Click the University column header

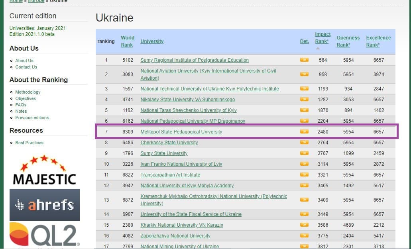tap(152, 41)
